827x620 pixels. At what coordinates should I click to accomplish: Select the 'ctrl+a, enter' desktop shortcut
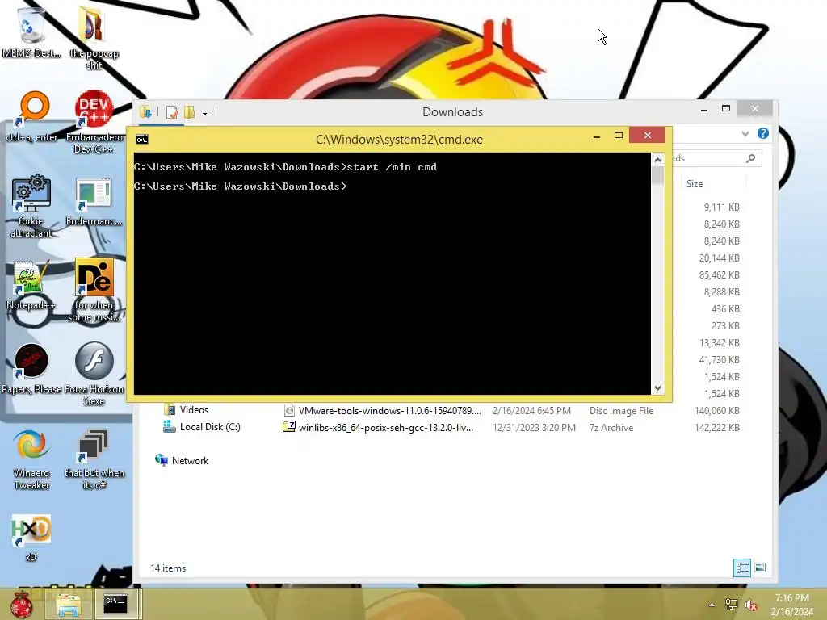click(x=31, y=116)
